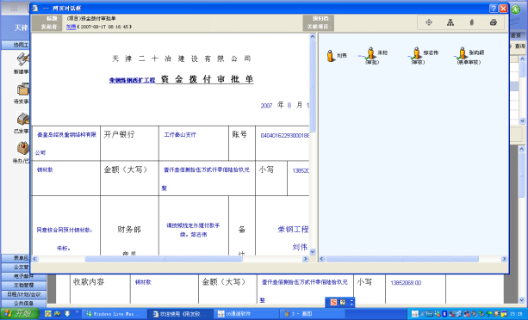Open the Windows 开始 start button
This screenshot has height=320, width=528.
pos(20,314)
